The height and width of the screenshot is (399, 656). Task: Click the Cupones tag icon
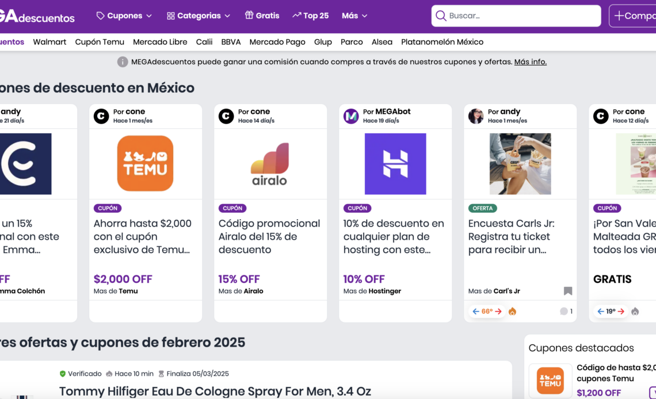coord(100,16)
